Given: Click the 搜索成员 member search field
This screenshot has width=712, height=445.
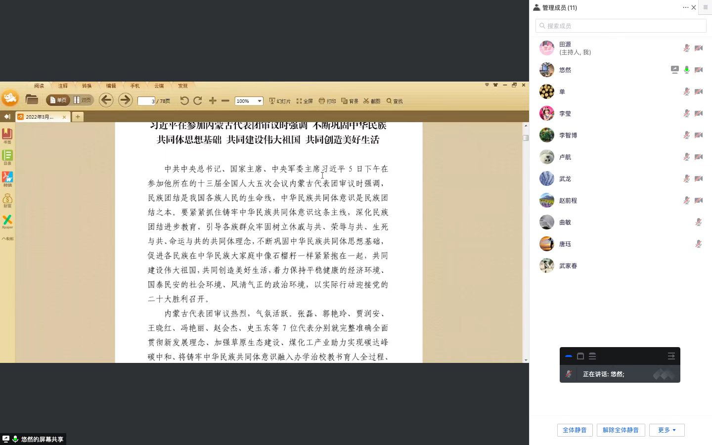Looking at the screenshot, I should pyautogui.click(x=621, y=26).
